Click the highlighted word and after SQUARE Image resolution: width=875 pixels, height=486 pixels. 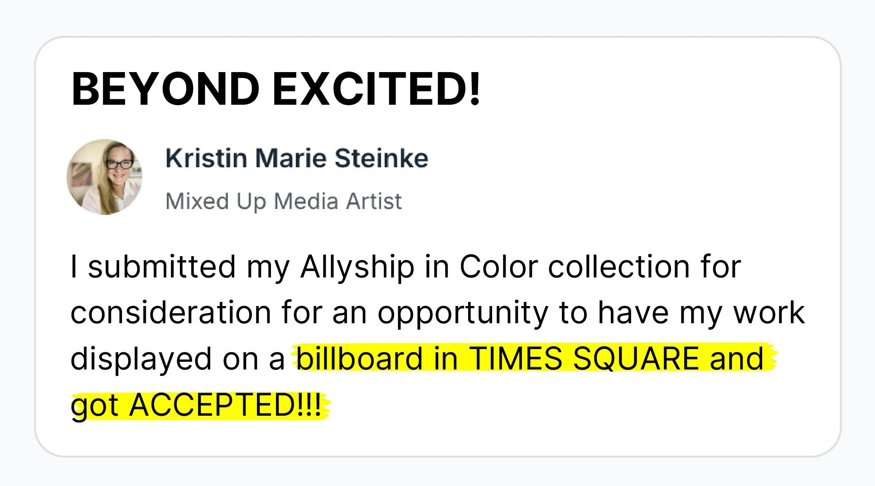pos(737,359)
